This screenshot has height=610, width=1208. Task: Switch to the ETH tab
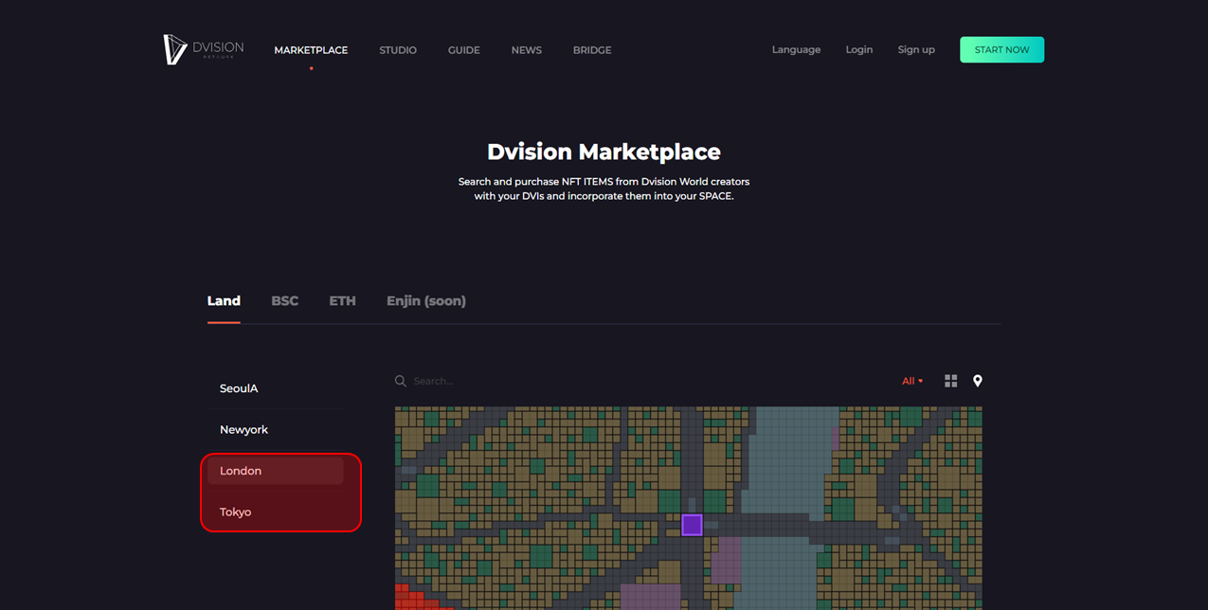coord(342,301)
